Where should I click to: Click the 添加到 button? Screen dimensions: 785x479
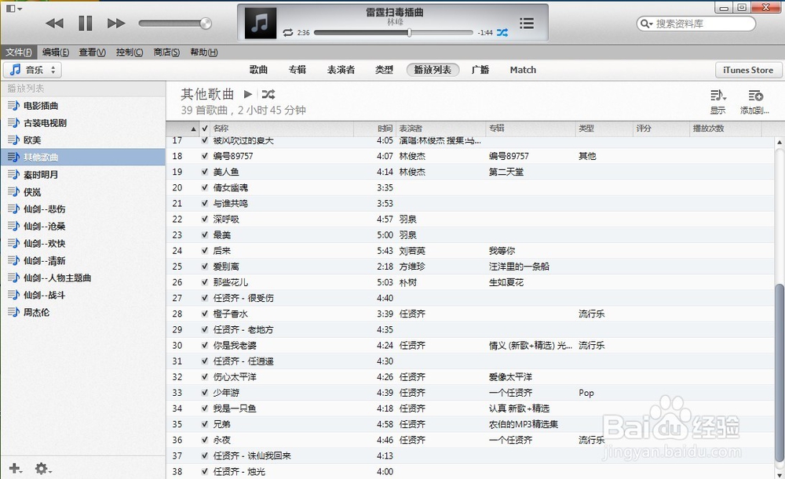pos(754,102)
